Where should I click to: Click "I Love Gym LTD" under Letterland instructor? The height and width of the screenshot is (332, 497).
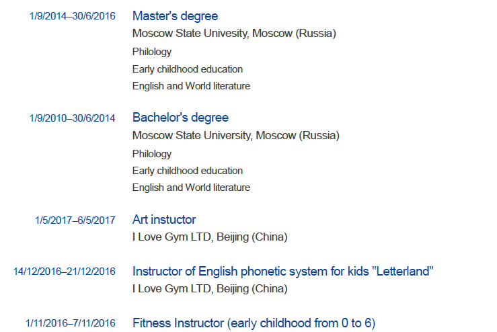(x=209, y=289)
